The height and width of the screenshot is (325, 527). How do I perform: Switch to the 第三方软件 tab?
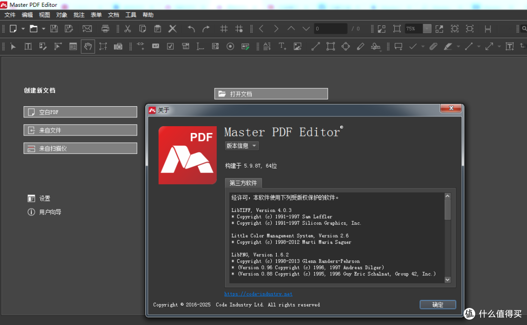coord(243,183)
